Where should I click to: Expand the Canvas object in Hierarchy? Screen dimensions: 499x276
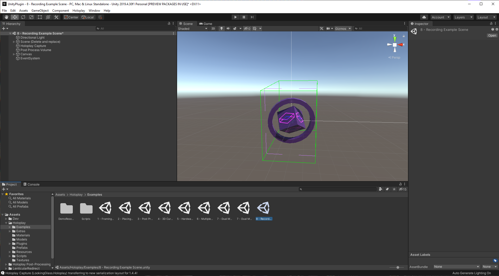(14, 54)
